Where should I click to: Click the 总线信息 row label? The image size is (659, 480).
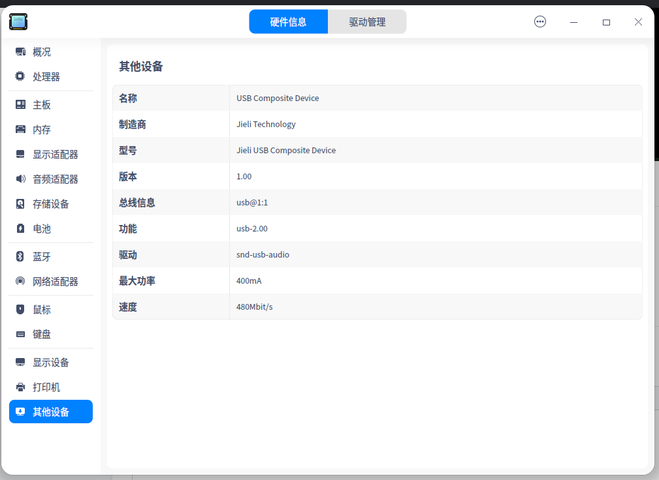pyautogui.click(x=137, y=202)
